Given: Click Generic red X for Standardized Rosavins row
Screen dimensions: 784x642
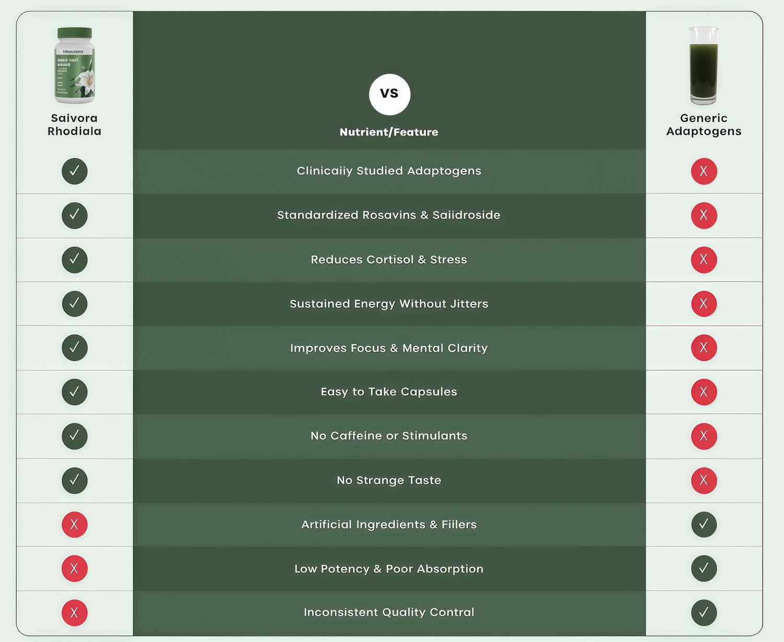Looking at the screenshot, I should [x=704, y=215].
